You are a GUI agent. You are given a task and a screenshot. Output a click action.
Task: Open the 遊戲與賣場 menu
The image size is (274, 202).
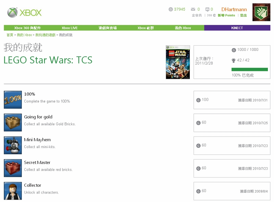coord(108,28)
